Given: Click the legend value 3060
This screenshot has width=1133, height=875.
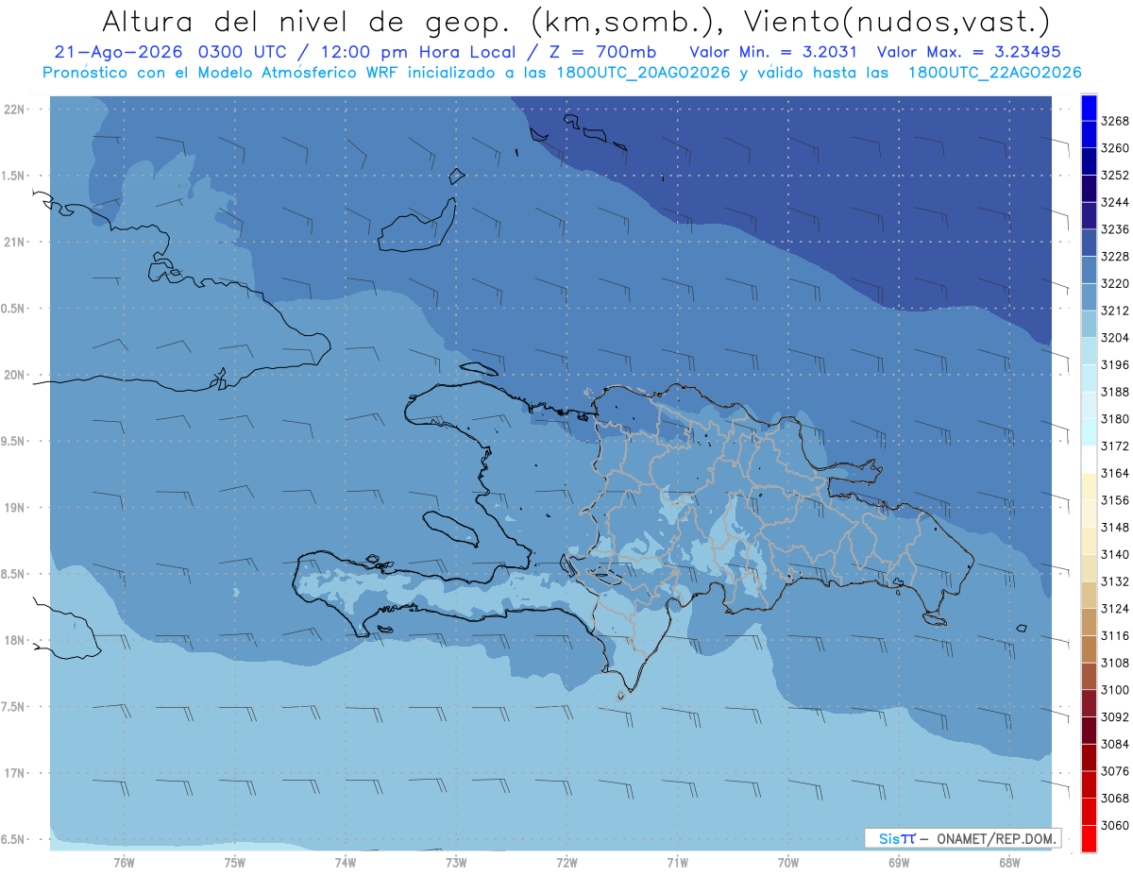Looking at the screenshot, I should pyautogui.click(x=1115, y=825).
